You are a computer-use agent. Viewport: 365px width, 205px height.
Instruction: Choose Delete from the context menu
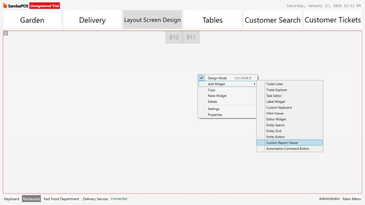click(227, 101)
